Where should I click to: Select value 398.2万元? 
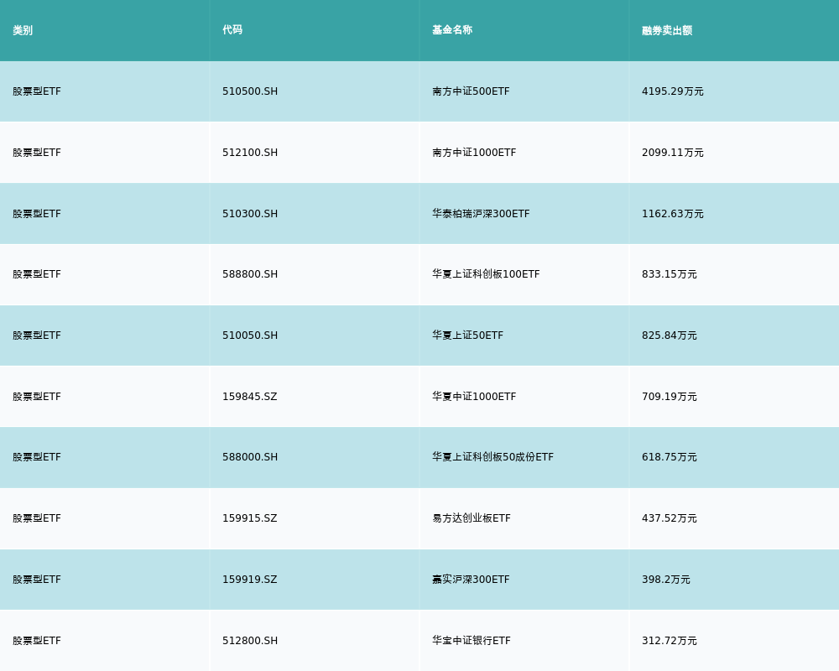coord(666,580)
